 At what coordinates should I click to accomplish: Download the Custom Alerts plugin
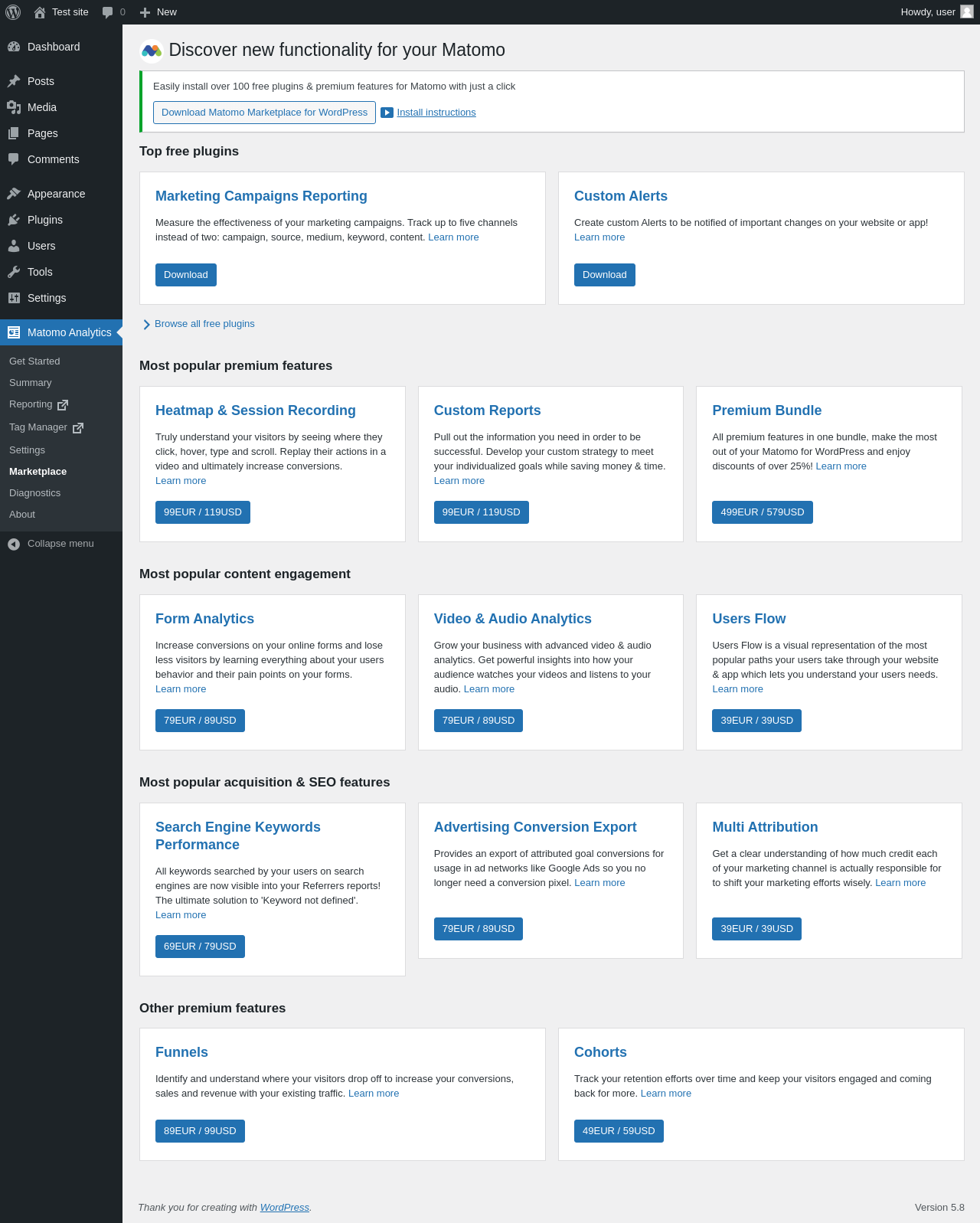(605, 275)
